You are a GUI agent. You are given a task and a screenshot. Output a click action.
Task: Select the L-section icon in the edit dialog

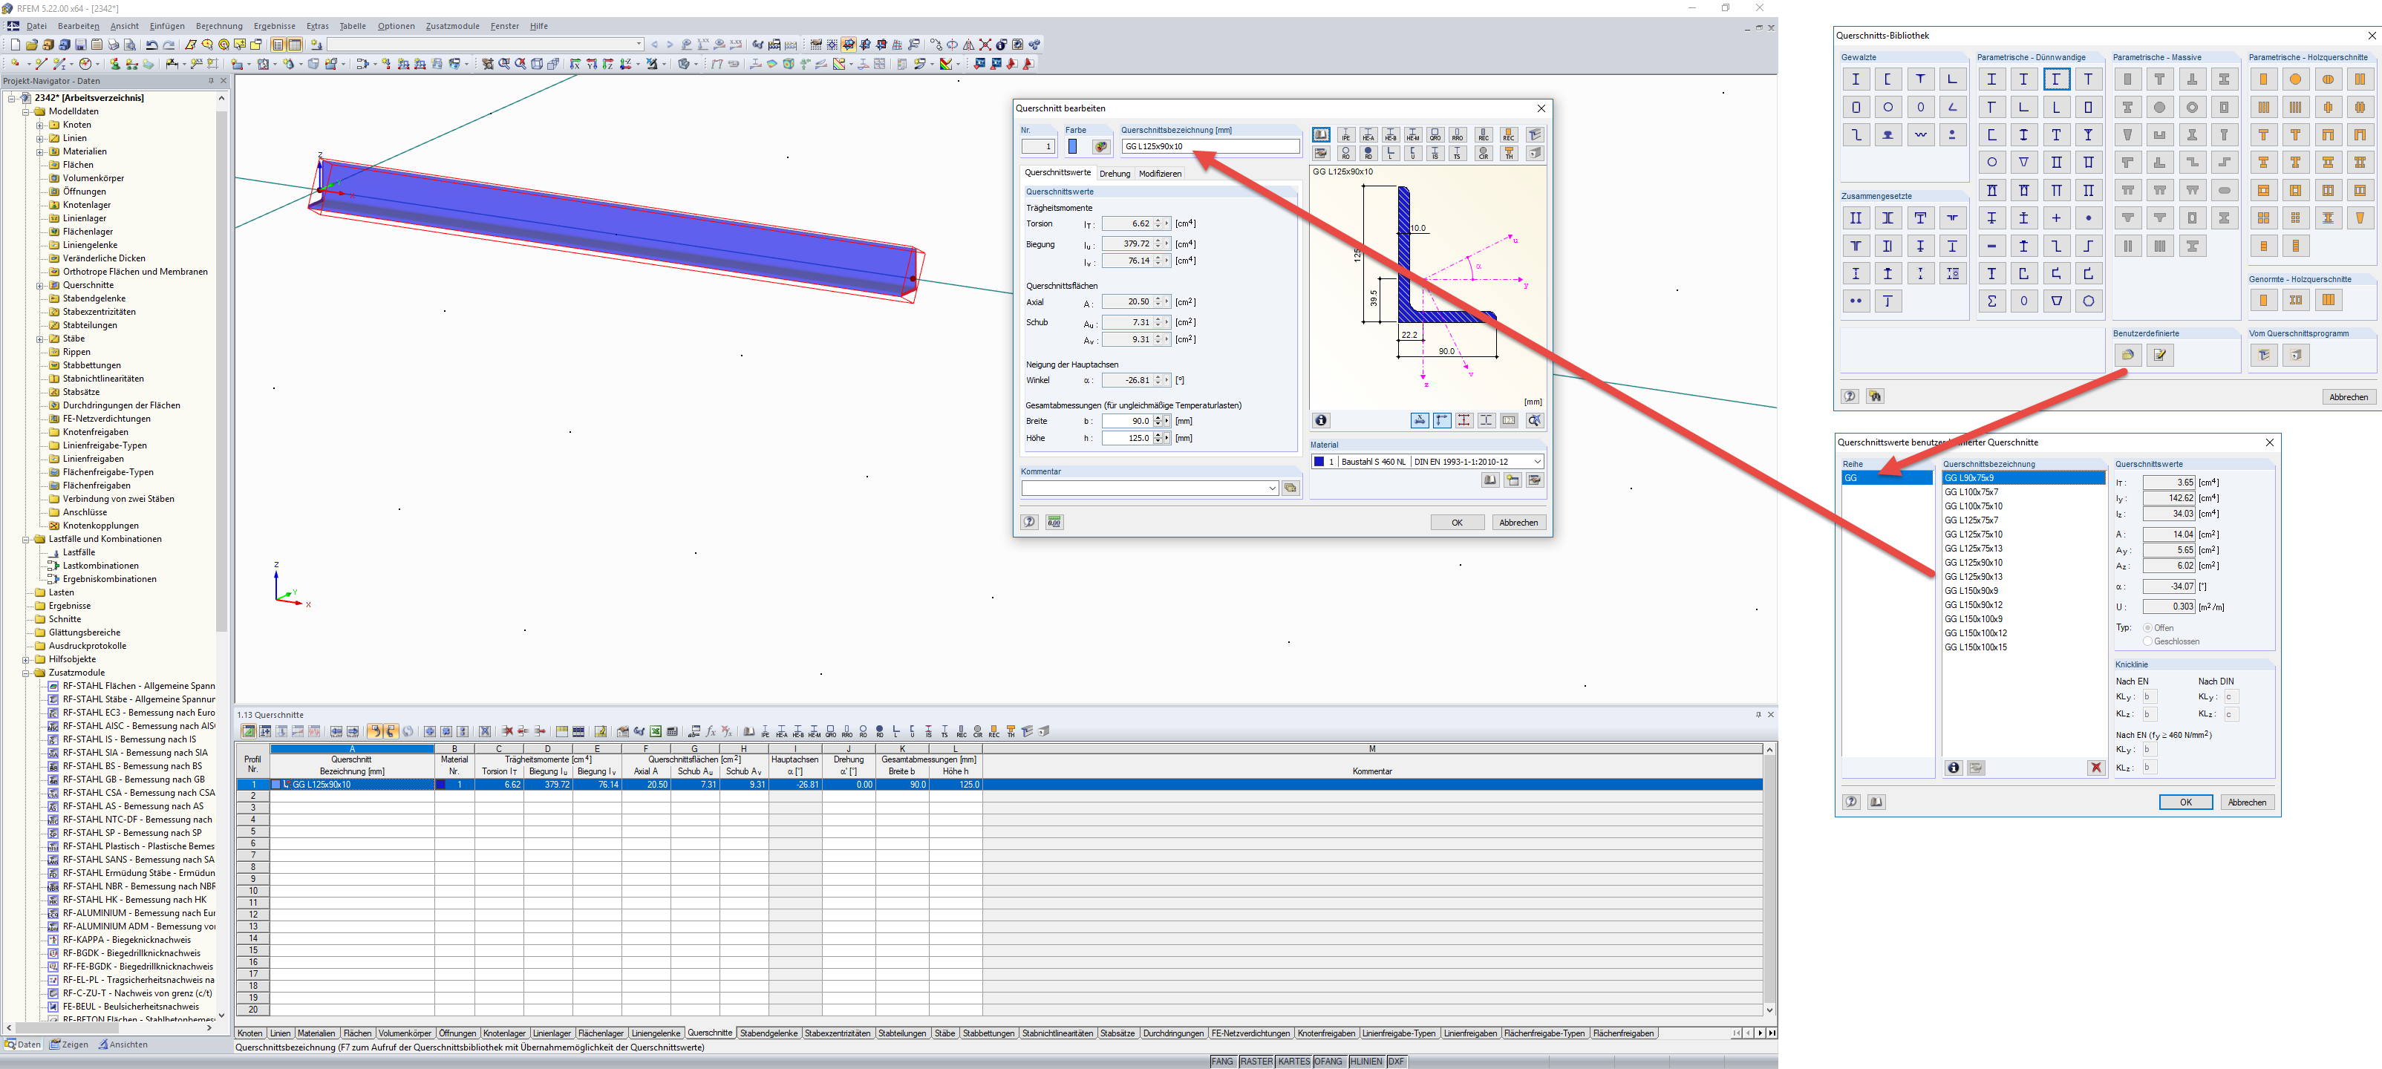1391,154
